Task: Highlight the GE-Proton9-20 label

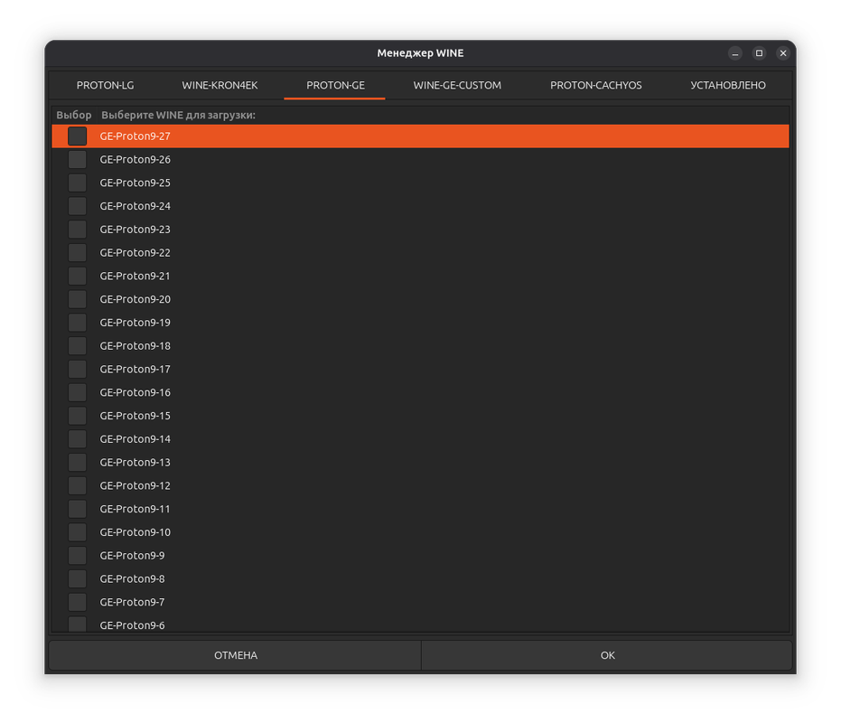Action: pyautogui.click(x=135, y=299)
